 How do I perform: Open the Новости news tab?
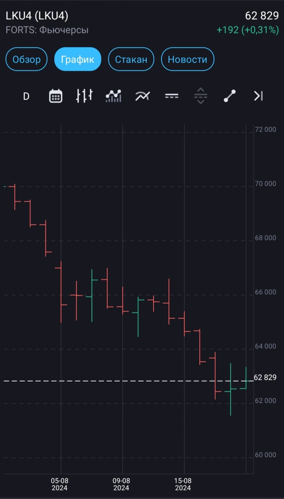click(x=187, y=59)
